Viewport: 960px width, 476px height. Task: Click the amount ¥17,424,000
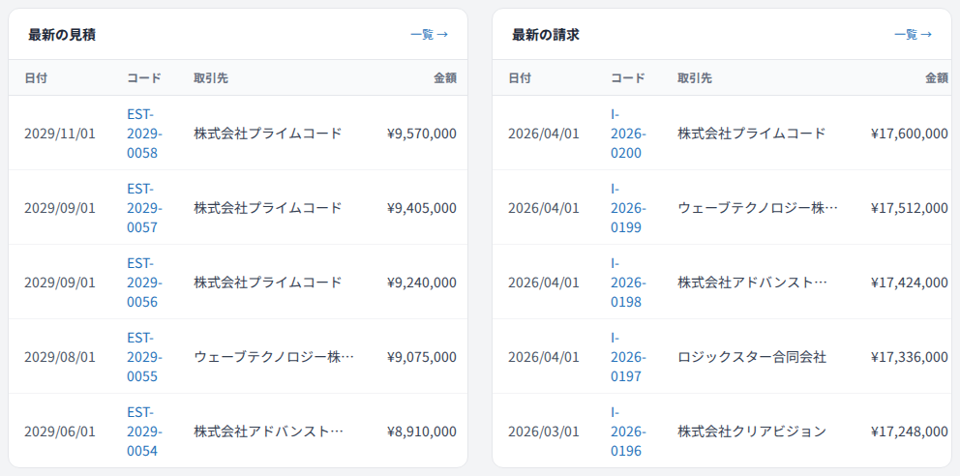click(909, 283)
